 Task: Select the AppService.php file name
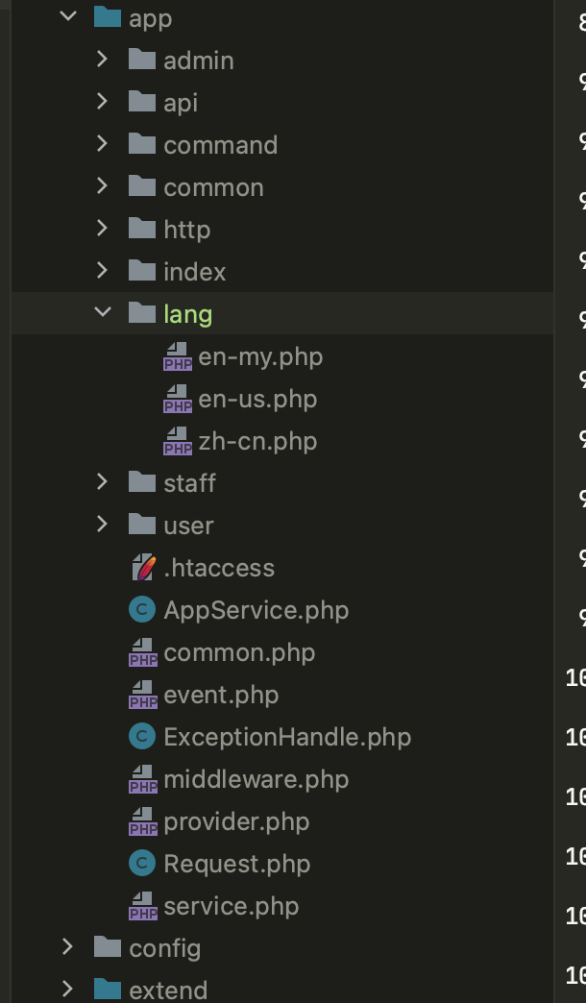click(x=256, y=610)
